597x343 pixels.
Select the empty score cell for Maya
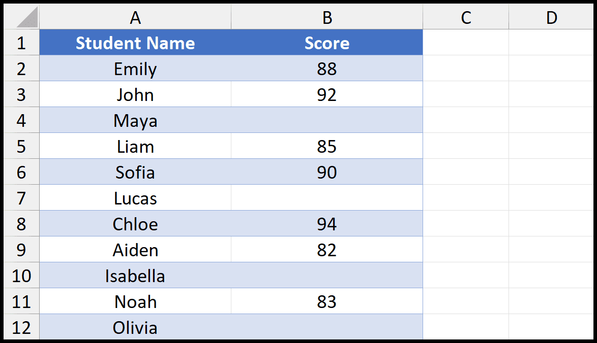pyautogui.click(x=327, y=120)
